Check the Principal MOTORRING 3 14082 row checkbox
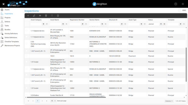 pos(27,62)
